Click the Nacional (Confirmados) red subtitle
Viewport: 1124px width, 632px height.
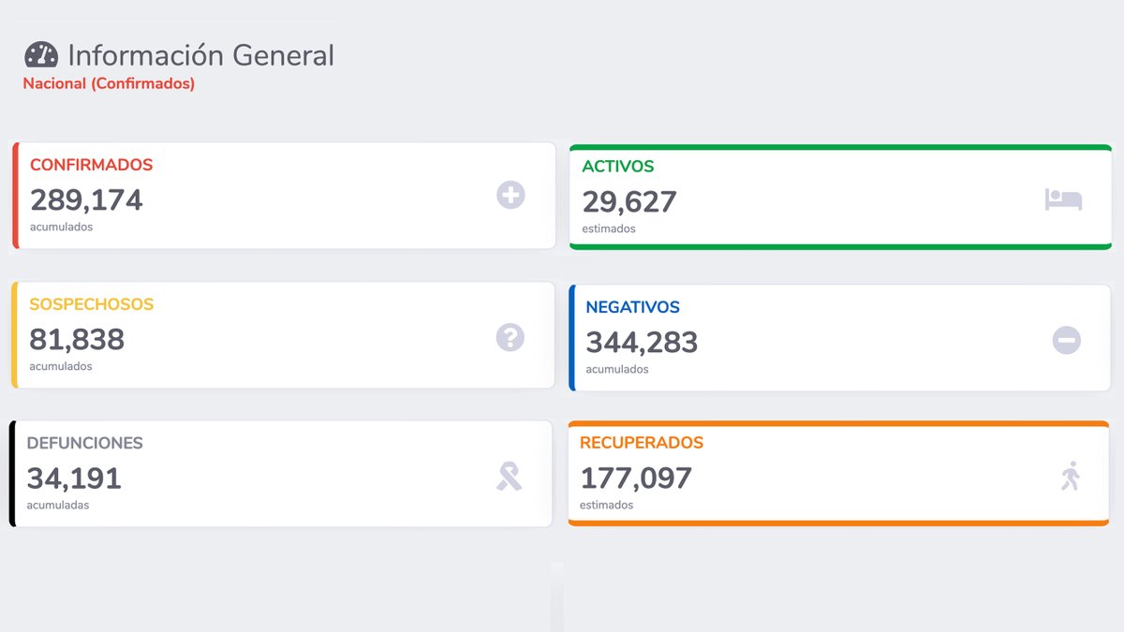(109, 83)
